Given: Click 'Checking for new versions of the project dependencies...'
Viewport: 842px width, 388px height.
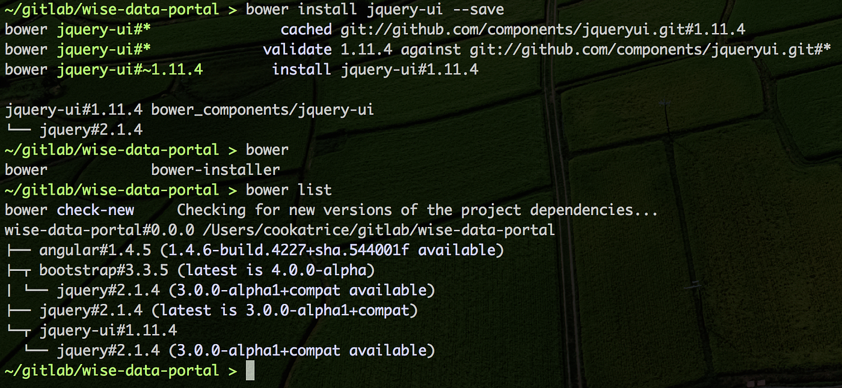Looking at the screenshot, I should [417, 210].
